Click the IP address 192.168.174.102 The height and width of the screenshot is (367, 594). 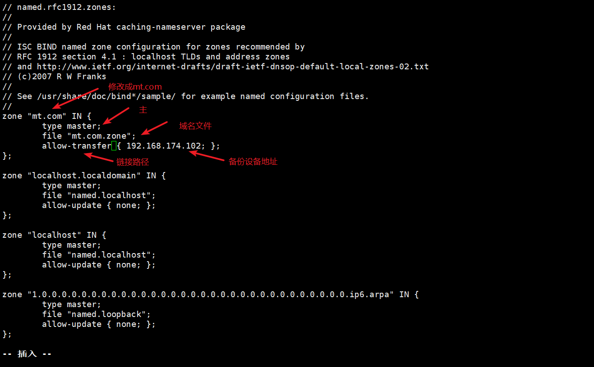163,146
